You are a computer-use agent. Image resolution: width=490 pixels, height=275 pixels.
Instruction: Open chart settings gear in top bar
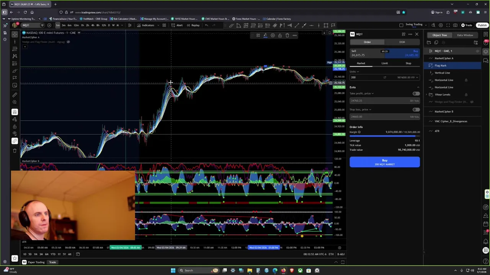point(441,25)
